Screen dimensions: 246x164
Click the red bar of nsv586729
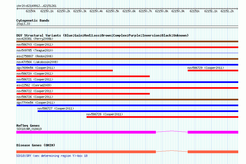click(213, 71)
